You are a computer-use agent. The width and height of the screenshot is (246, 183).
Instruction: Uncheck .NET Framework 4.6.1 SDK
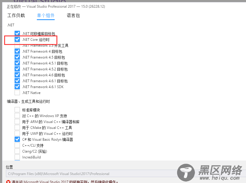(17, 87)
